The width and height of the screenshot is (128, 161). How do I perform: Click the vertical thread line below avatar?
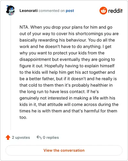click(11, 73)
